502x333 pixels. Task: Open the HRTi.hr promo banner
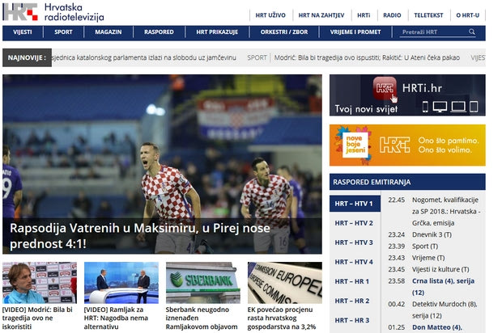406,95
